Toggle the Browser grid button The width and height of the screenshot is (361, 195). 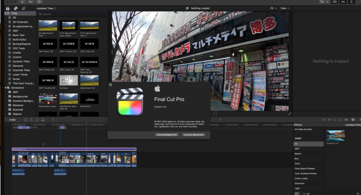[x=335, y=1]
